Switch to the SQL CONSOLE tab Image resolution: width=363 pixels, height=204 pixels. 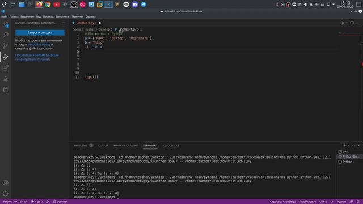171,146
